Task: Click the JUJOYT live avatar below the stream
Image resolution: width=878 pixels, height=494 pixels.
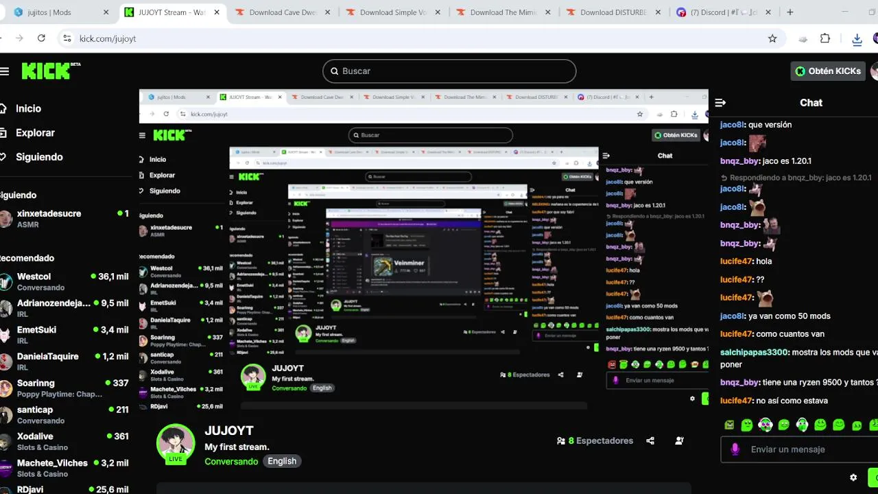Action: click(x=176, y=443)
